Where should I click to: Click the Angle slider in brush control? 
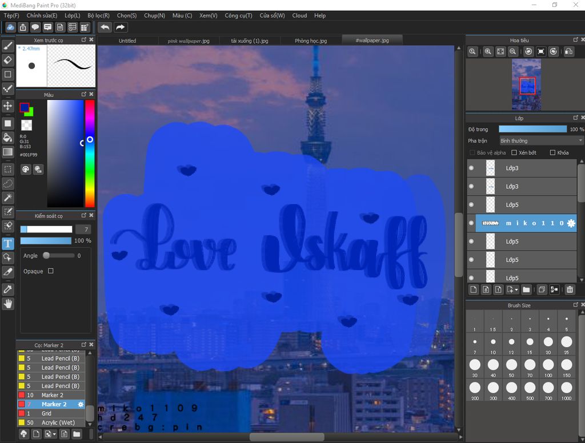(59, 255)
